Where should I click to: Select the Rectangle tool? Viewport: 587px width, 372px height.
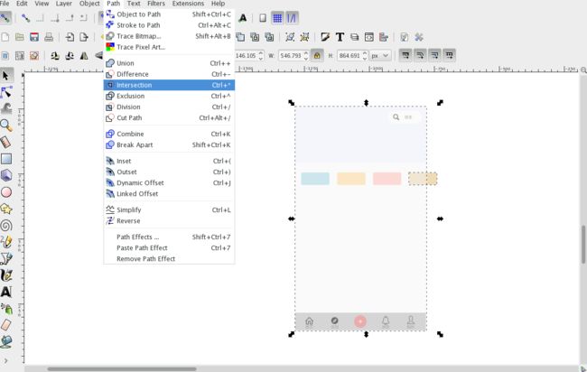point(6,159)
